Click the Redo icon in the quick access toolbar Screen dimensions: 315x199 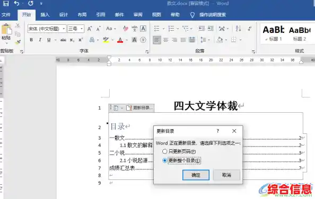point(31,3)
